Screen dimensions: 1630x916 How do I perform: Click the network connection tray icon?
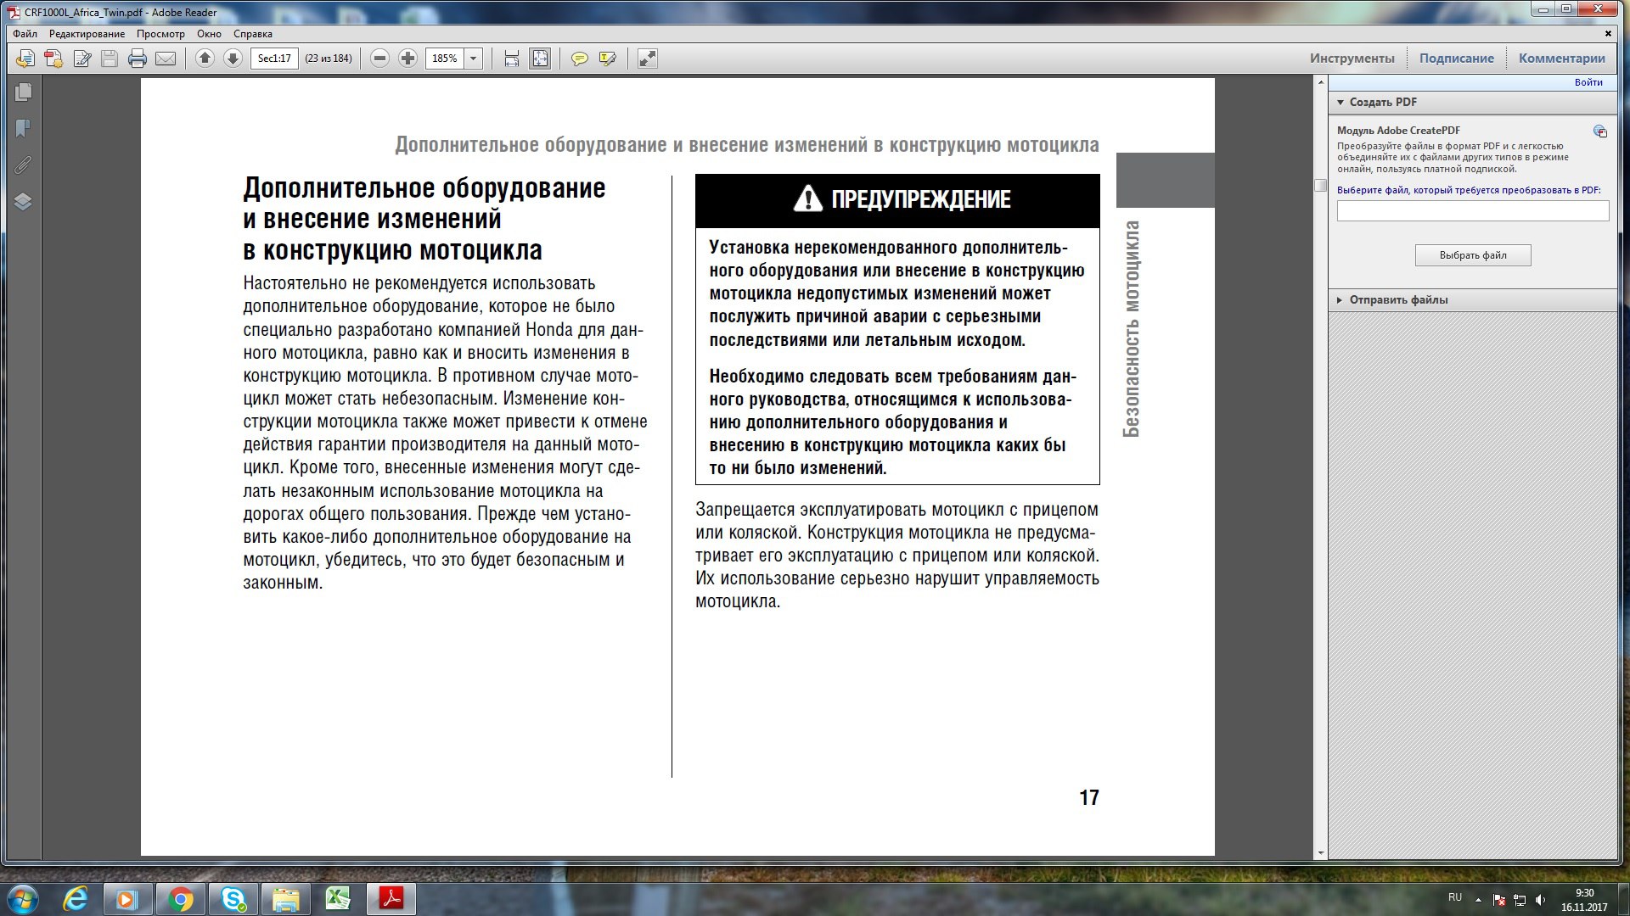[1520, 900]
